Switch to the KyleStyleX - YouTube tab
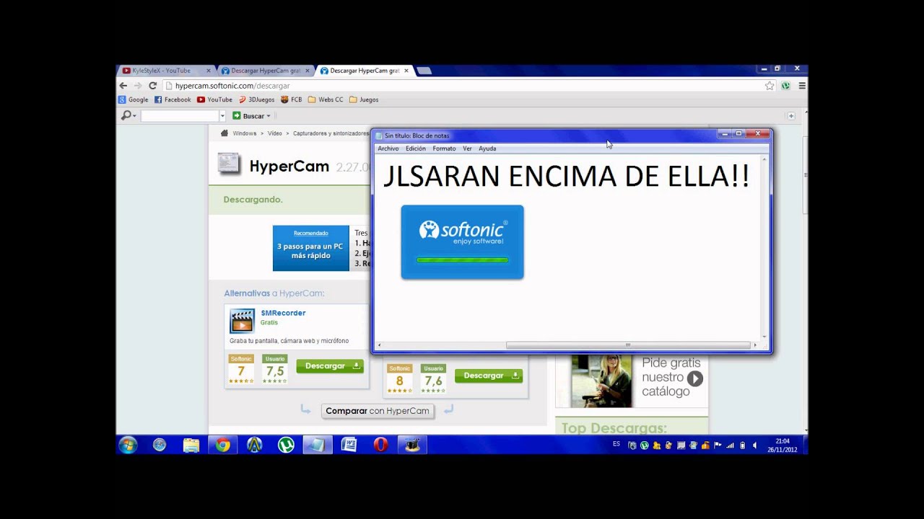 [x=162, y=71]
